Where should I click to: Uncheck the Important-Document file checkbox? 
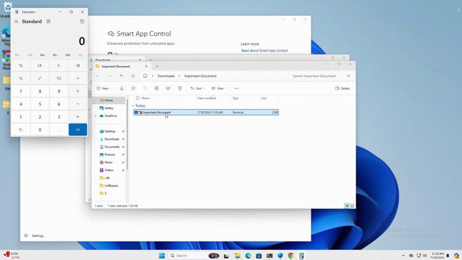click(x=136, y=112)
